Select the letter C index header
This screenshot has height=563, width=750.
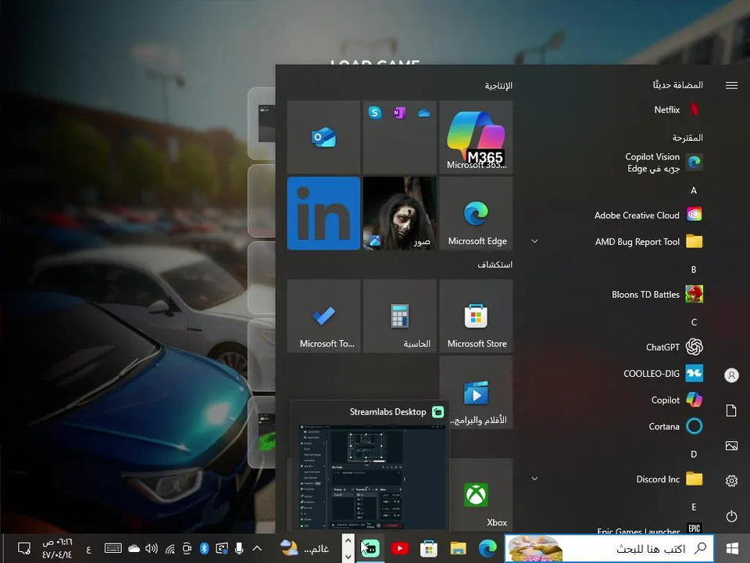[694, 322]
